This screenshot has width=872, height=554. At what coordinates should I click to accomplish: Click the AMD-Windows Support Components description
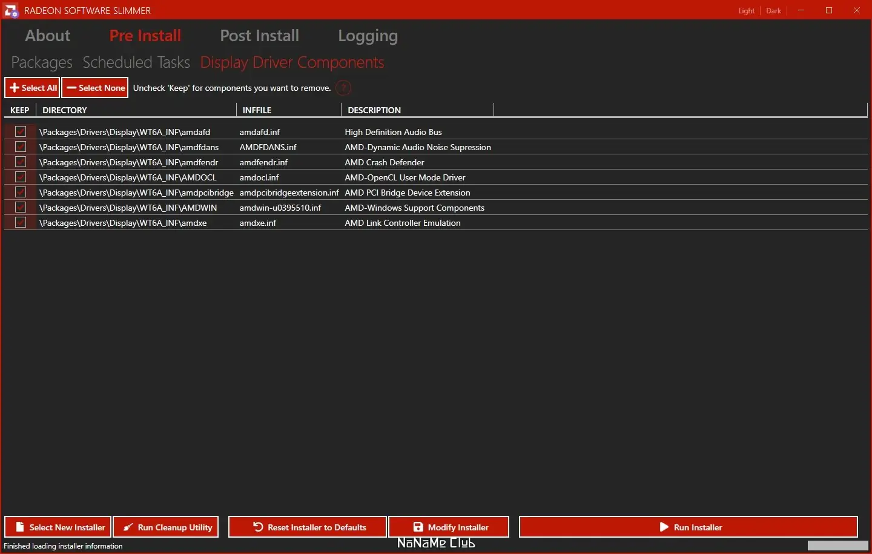pyautogui.click(x=415, y=208)
